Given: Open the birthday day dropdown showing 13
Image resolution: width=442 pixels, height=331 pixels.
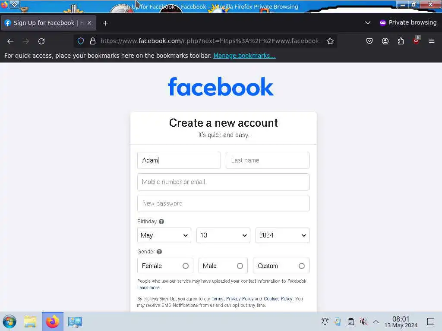Looking at the screenshot, I should (223, 235).
